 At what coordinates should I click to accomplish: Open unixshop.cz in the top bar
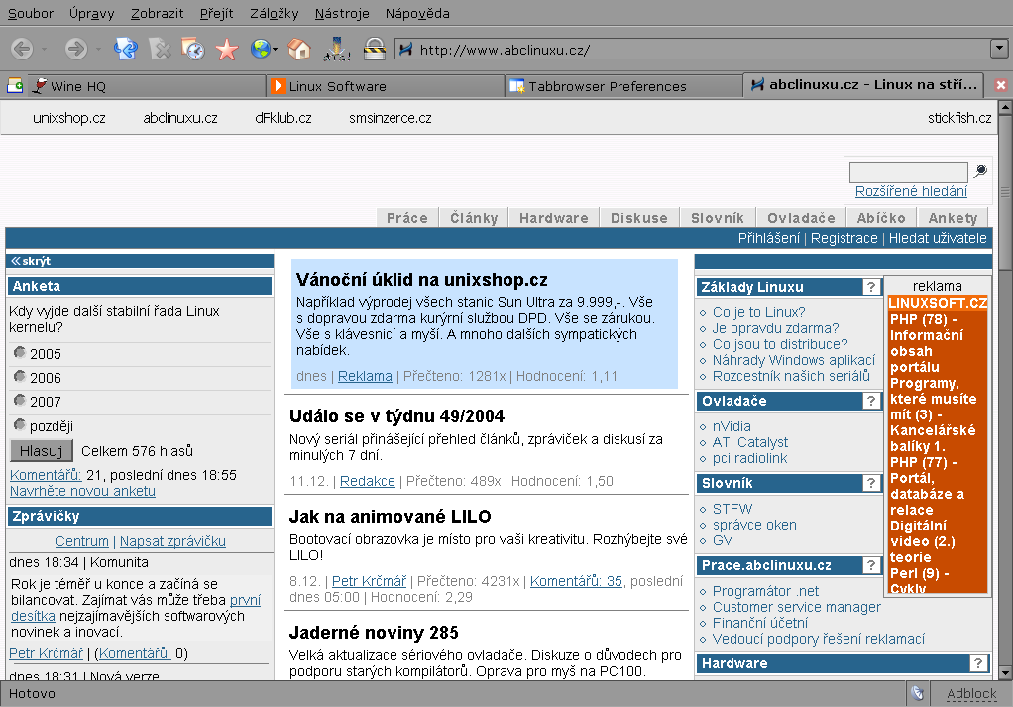click(x=68, y=118)
